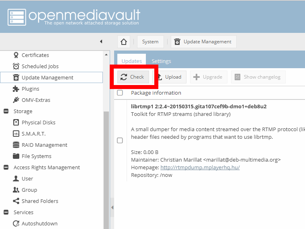
Task: Click the Upload arrow icon
Action: (160, 77)
